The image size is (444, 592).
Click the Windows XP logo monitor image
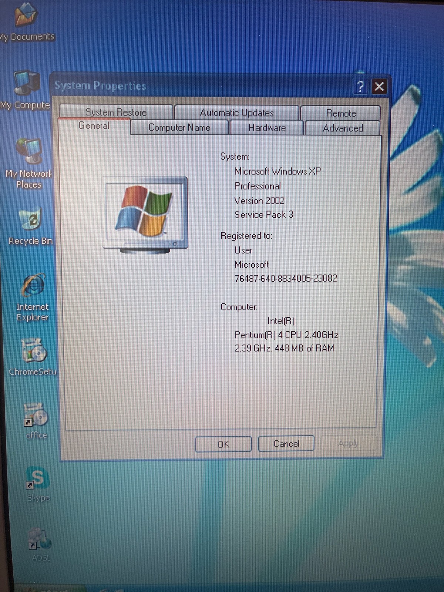coord(145,215)
